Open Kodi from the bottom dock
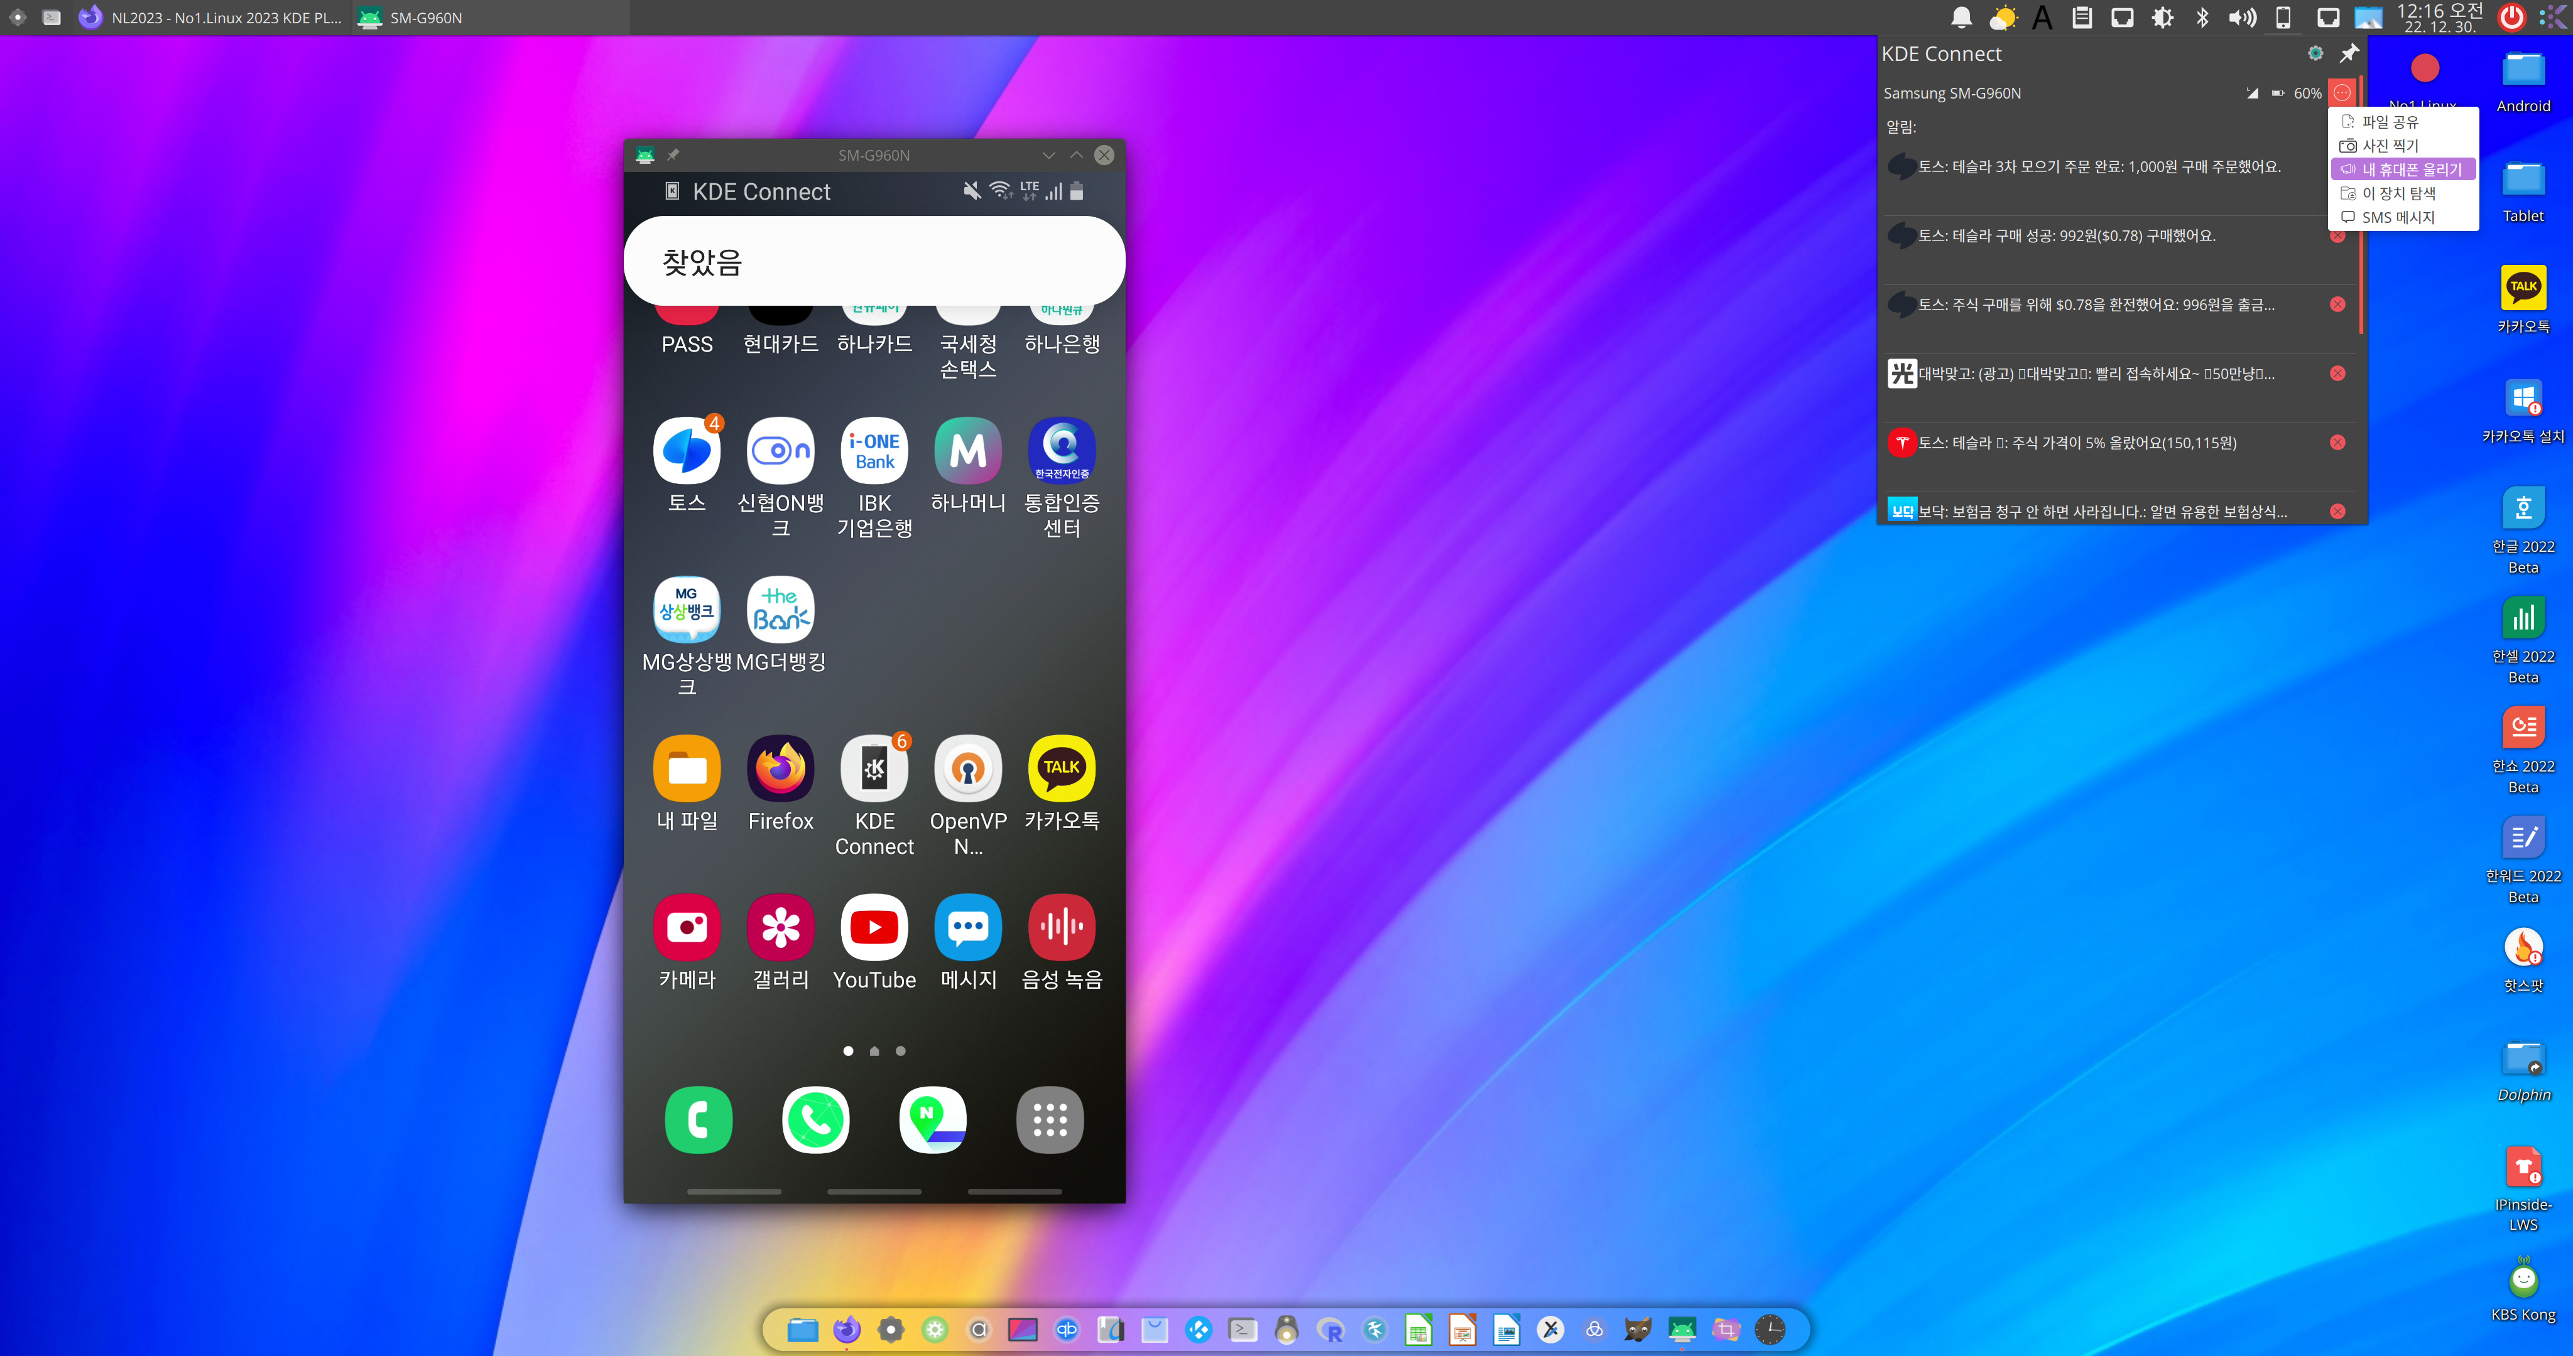This screenshot has height=1356, width=2573. [1199, 1329]
